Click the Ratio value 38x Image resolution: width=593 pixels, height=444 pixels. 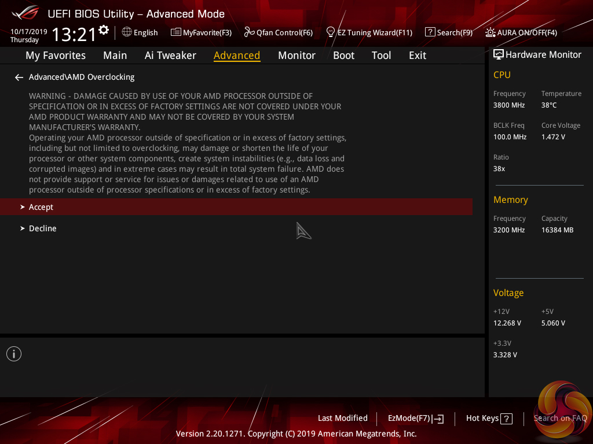click(x=499, y=169)
